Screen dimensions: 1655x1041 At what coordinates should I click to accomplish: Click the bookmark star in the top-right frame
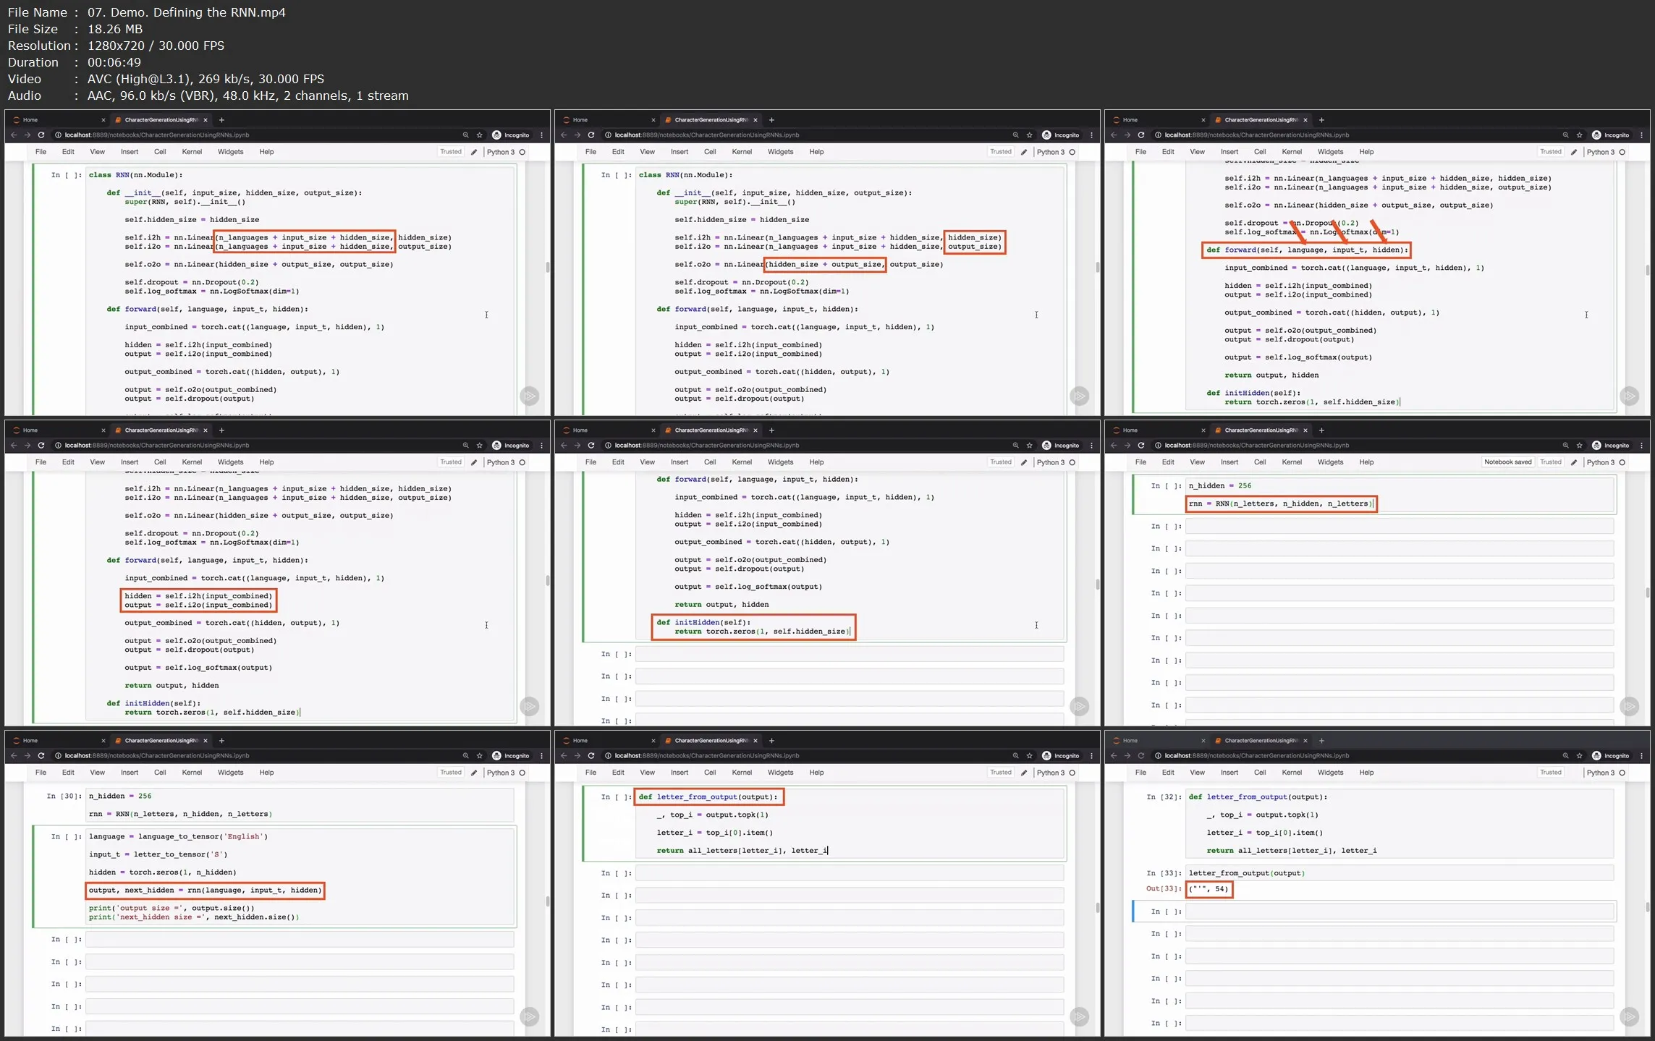(x=1579, y=135)
